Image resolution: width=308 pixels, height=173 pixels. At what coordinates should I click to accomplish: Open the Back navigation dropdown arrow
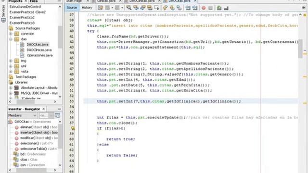tap(112, 8)
